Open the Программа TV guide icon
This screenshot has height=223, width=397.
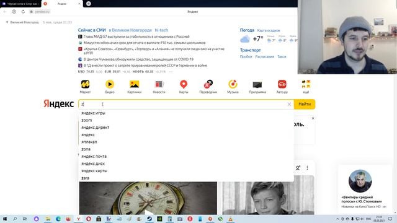point(257,84)
